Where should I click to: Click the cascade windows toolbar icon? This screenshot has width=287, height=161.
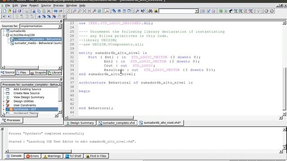tap(114, 11)
